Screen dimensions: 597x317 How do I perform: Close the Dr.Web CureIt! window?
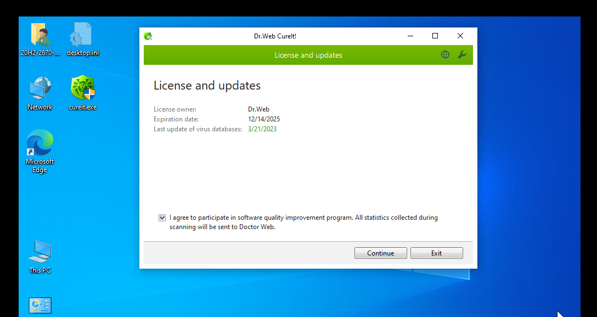click(460, 36)
